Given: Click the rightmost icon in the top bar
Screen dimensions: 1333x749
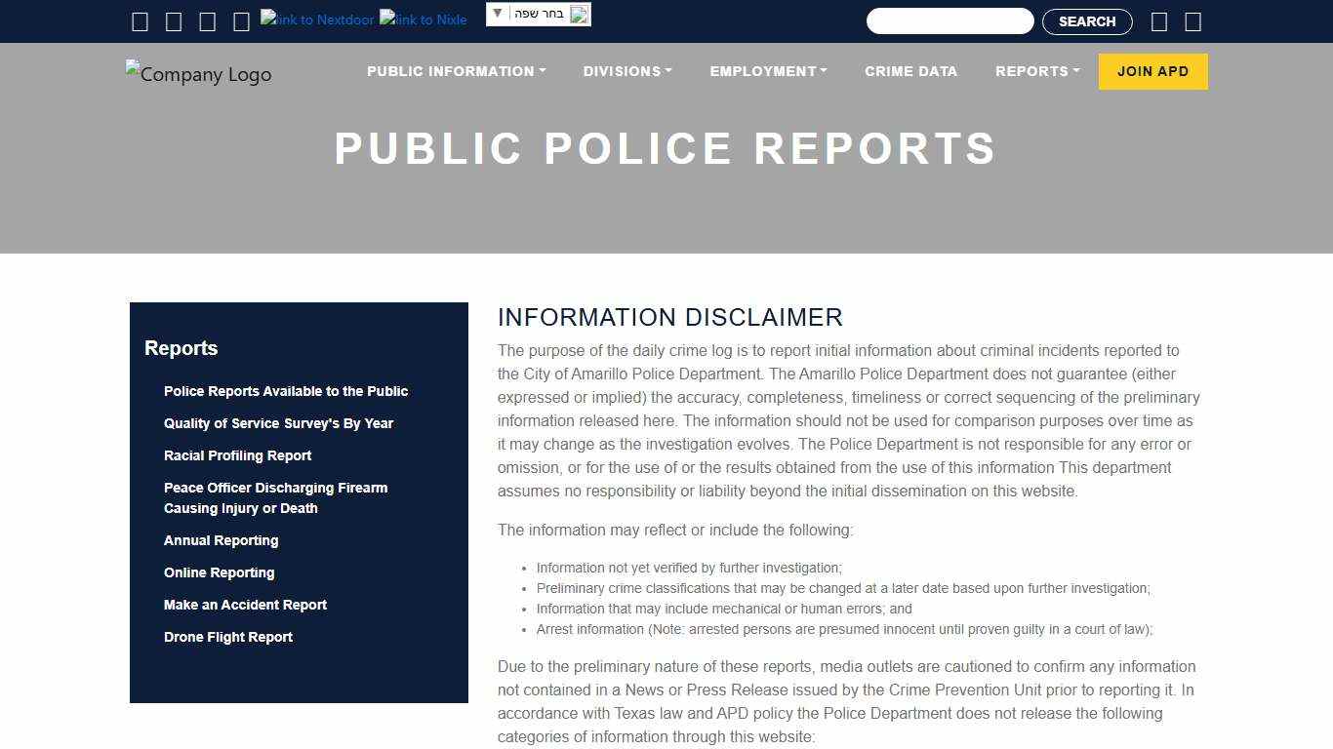Looking at the screenshot, I should pos(1192,20).
